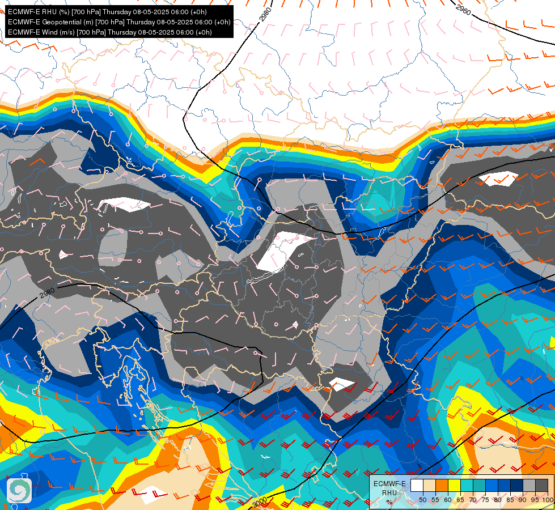Click the legend value 85

coord(510,500)
